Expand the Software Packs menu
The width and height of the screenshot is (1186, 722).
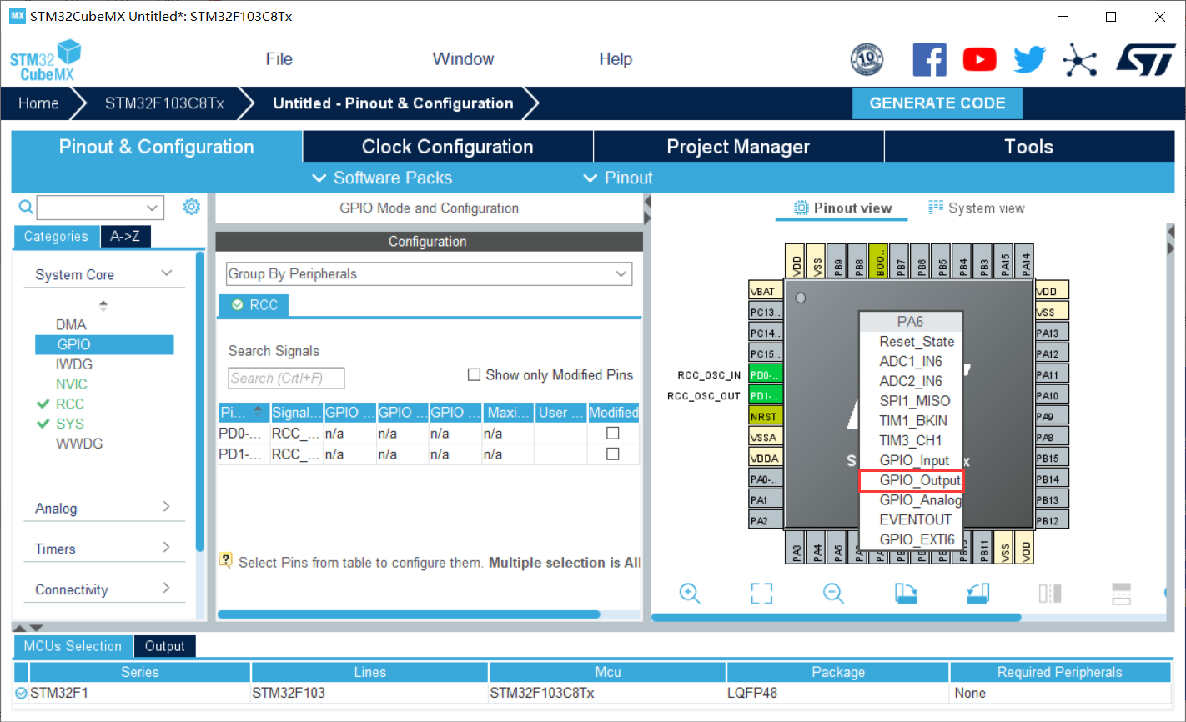(x=382, y=178)
